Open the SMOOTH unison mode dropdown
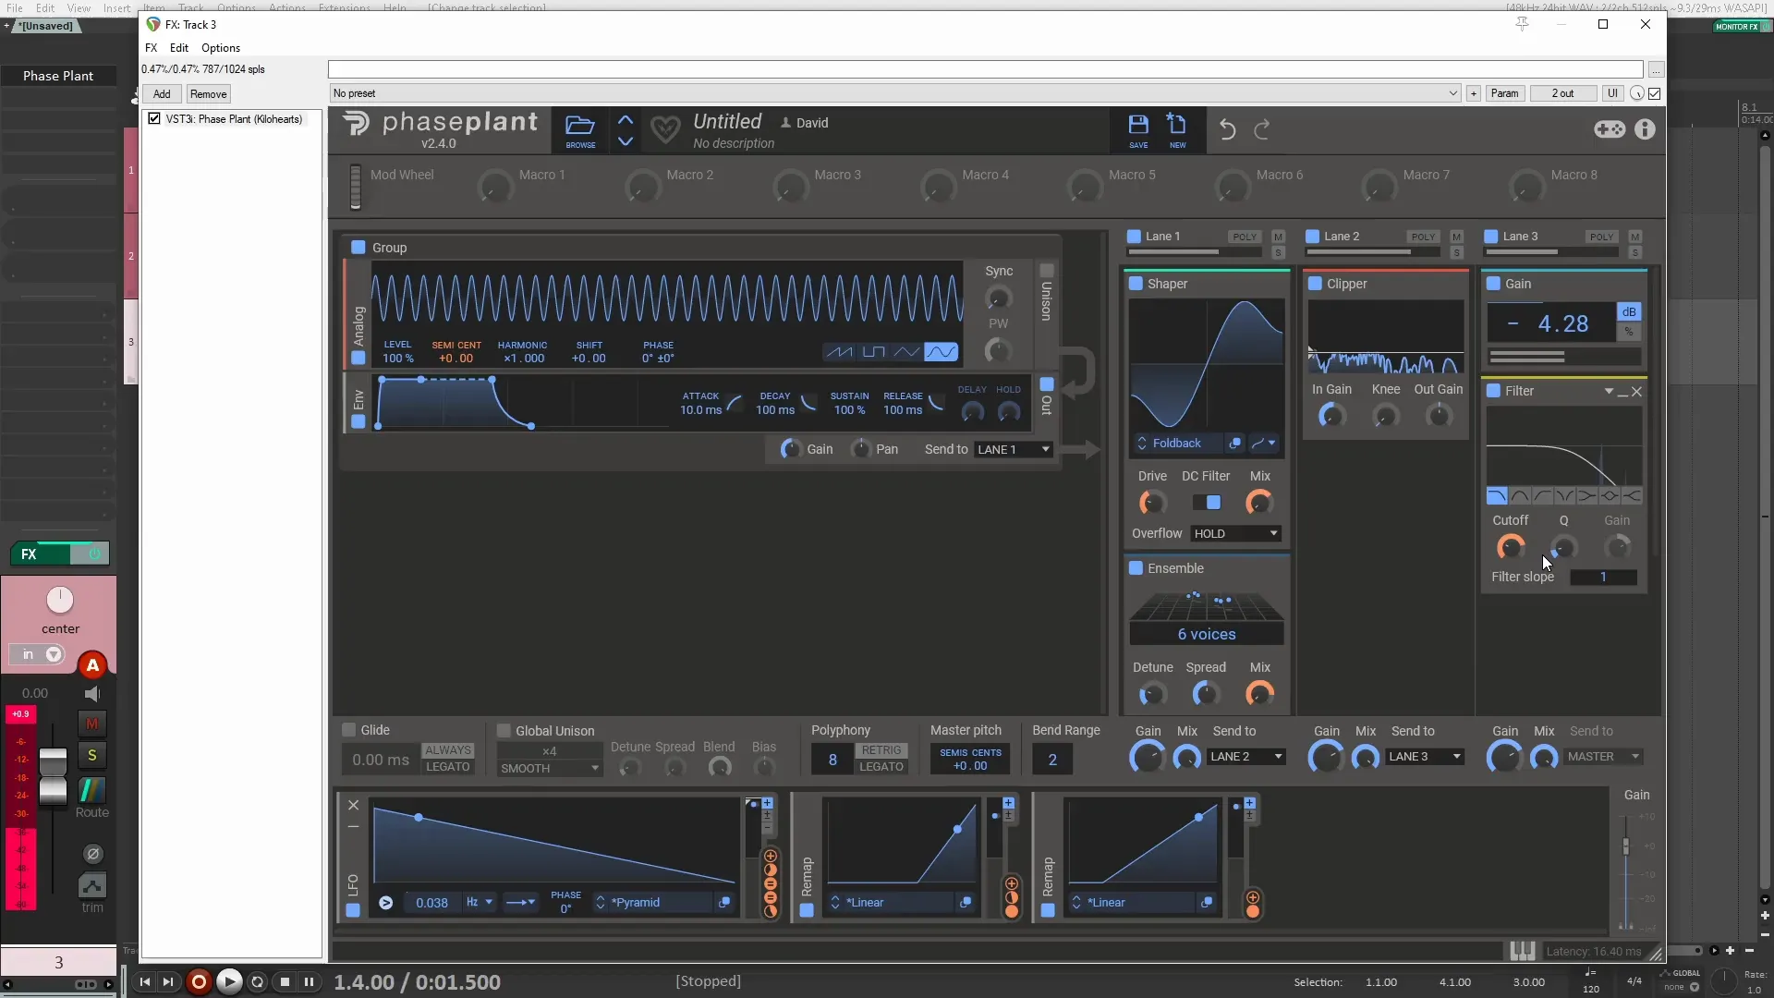This screenshot has height=998, width=1774. click(549, 769)
